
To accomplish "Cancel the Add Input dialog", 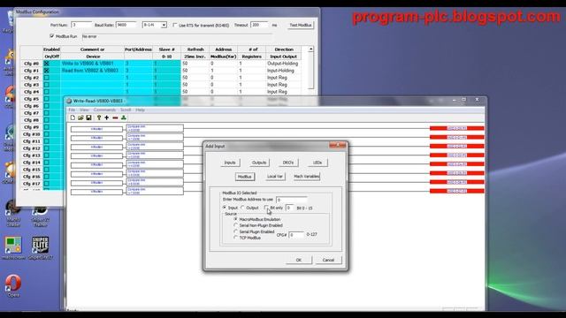I will pyautogui.click(x=328, y=260).
